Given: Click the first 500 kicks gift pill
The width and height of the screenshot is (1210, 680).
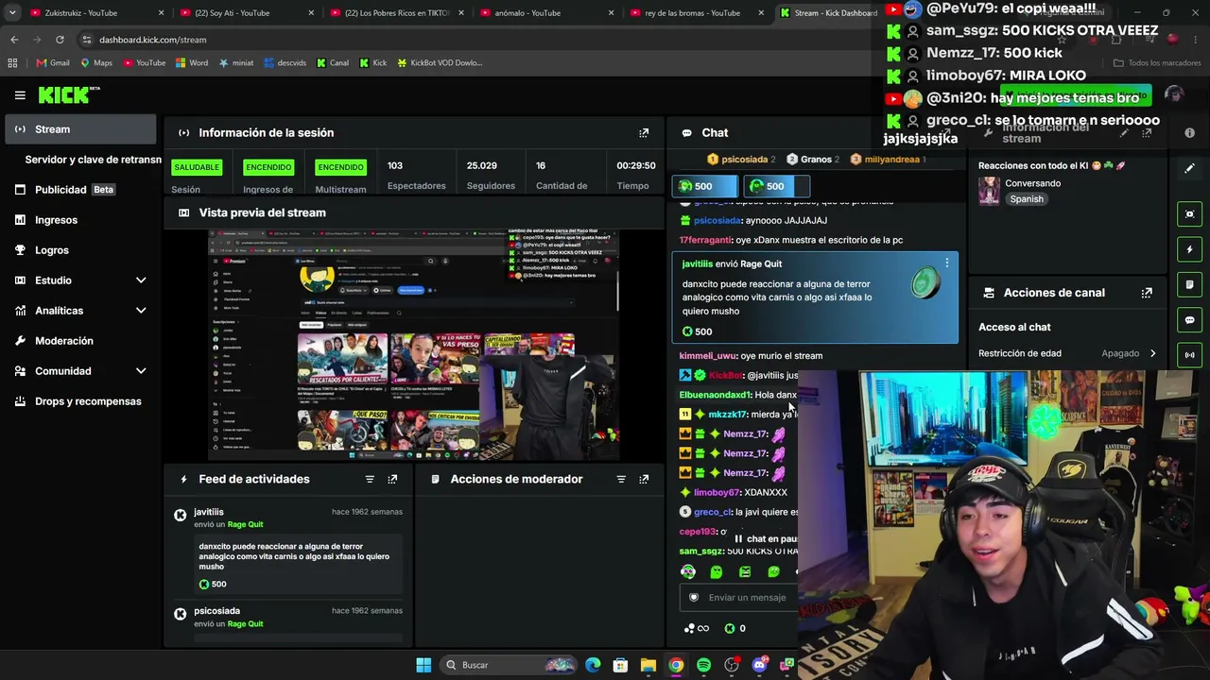Looking at the screenshot, I should coord(704,186).
